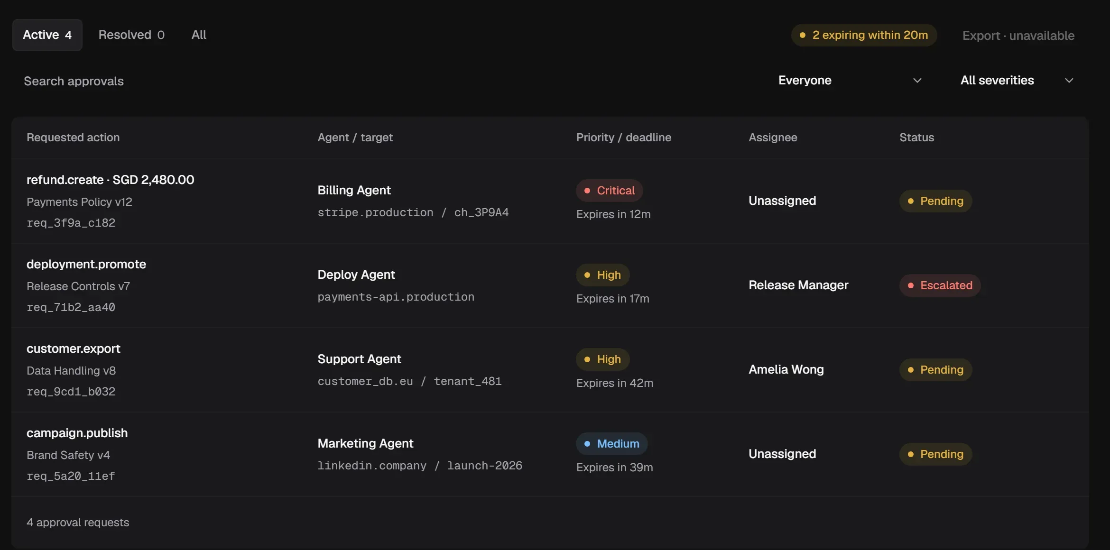Click the Deploy Agent name
Screen dimensions: 1110x550
(356, 275)
